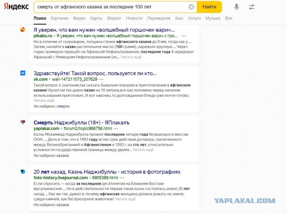Open the pikabu.ru domain link
Viewport: 287px width, 214px height.
tap(43, 36)
